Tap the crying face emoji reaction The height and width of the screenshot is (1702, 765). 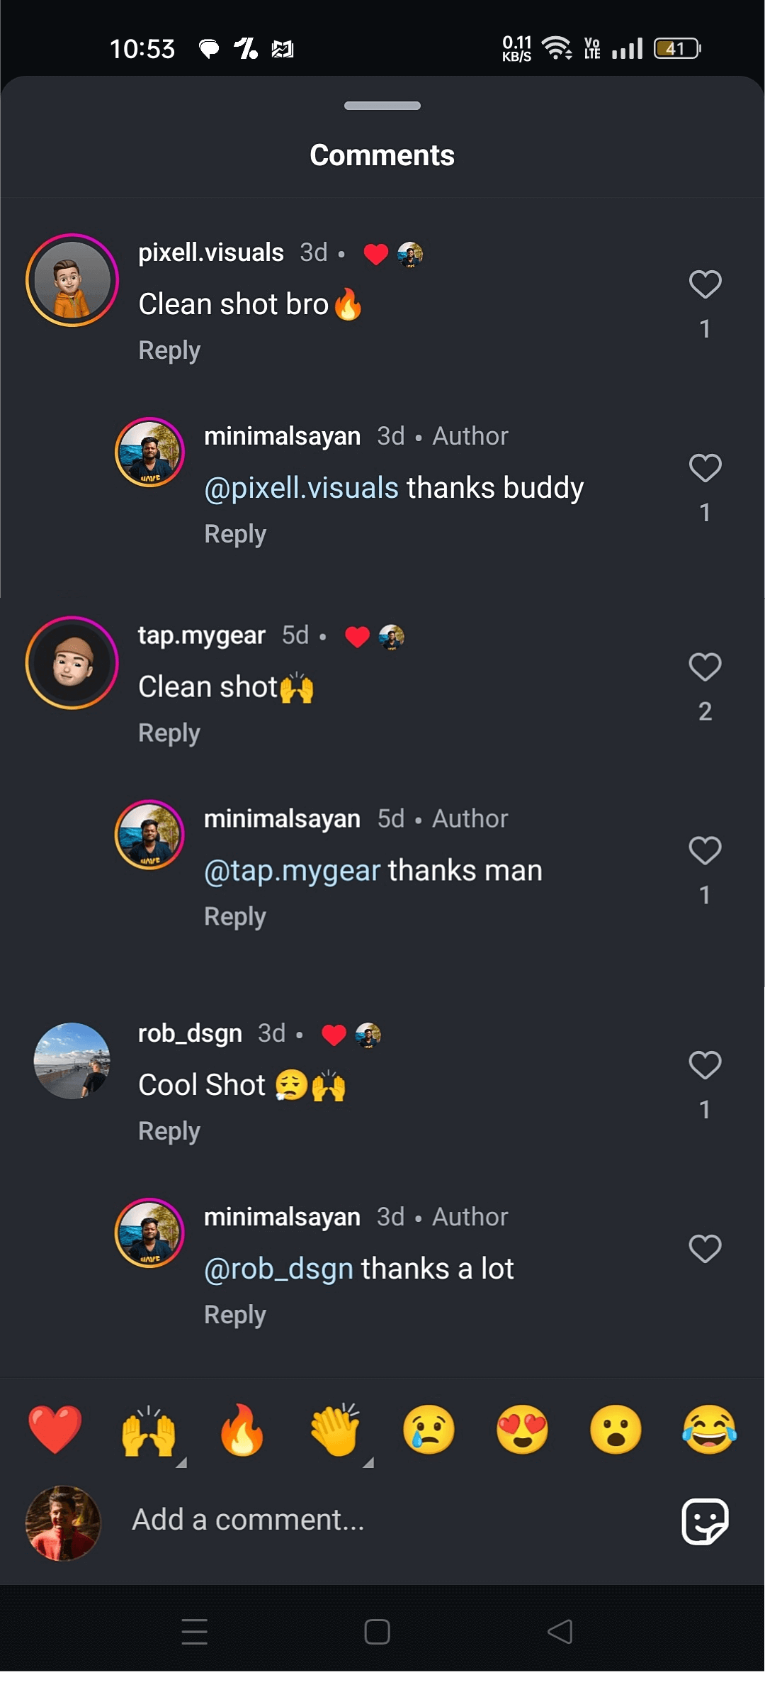(x=429, y=1430)
